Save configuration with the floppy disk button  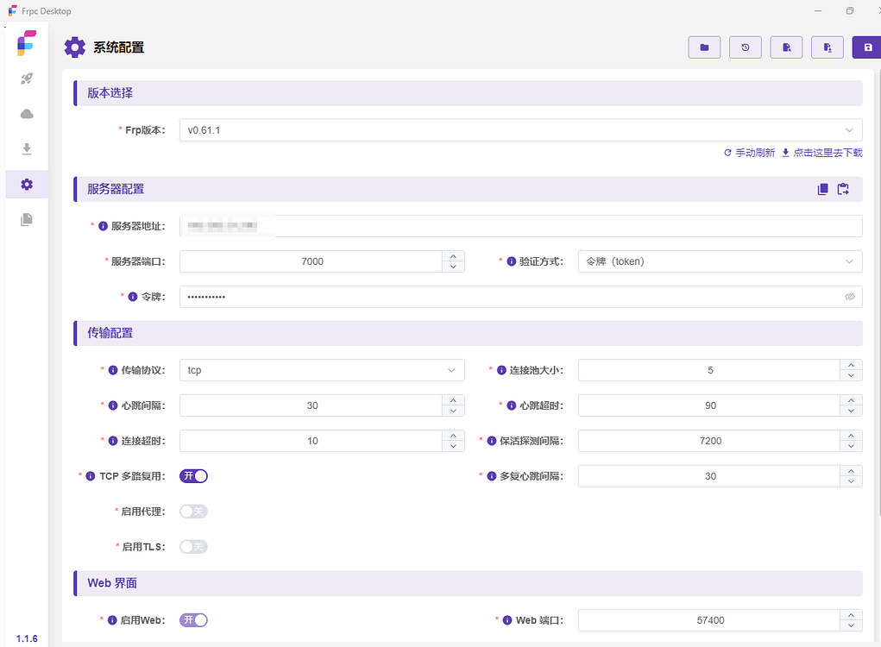[867, 47]
